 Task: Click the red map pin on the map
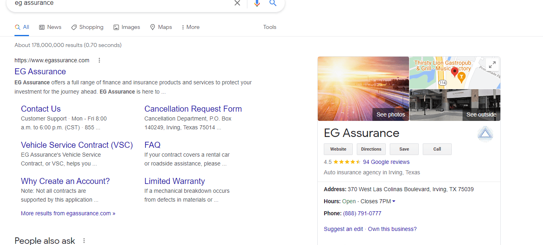coord(455,72)
